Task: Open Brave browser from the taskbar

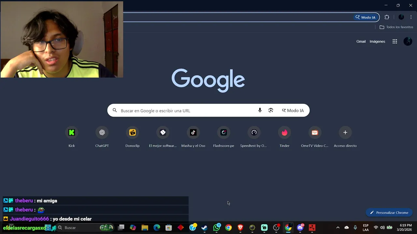Action: (x=240, y=227)
